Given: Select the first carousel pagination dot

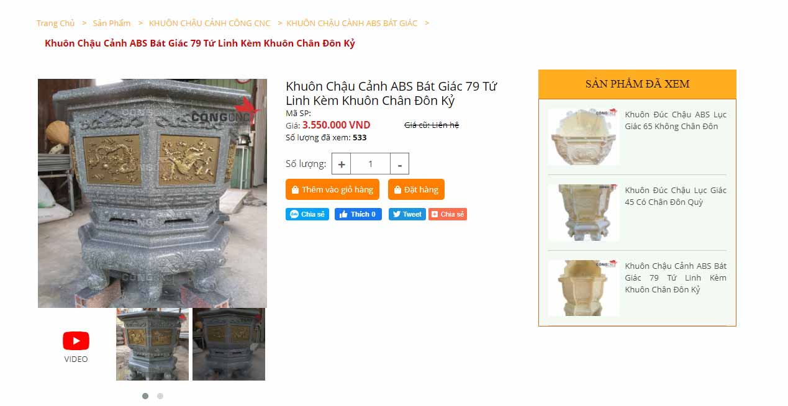Looking at the screenshot, I should (x=145, y=396).
